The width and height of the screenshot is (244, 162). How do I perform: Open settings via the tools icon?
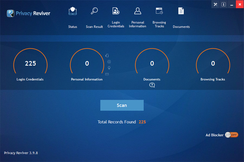tap(216, 4)
